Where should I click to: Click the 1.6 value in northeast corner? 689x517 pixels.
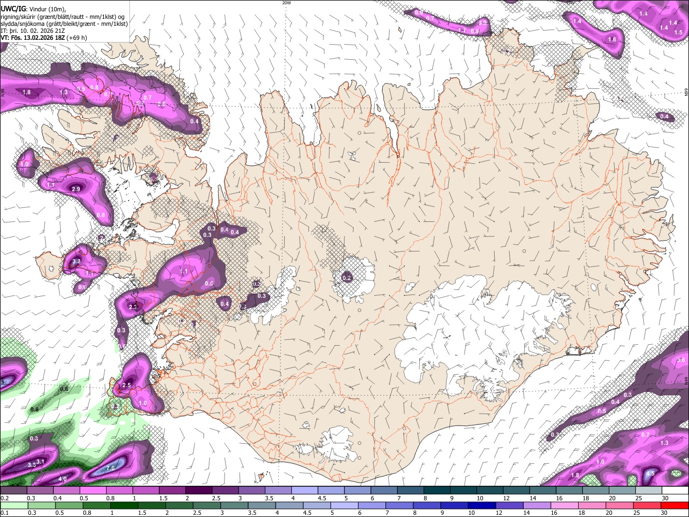612,39
